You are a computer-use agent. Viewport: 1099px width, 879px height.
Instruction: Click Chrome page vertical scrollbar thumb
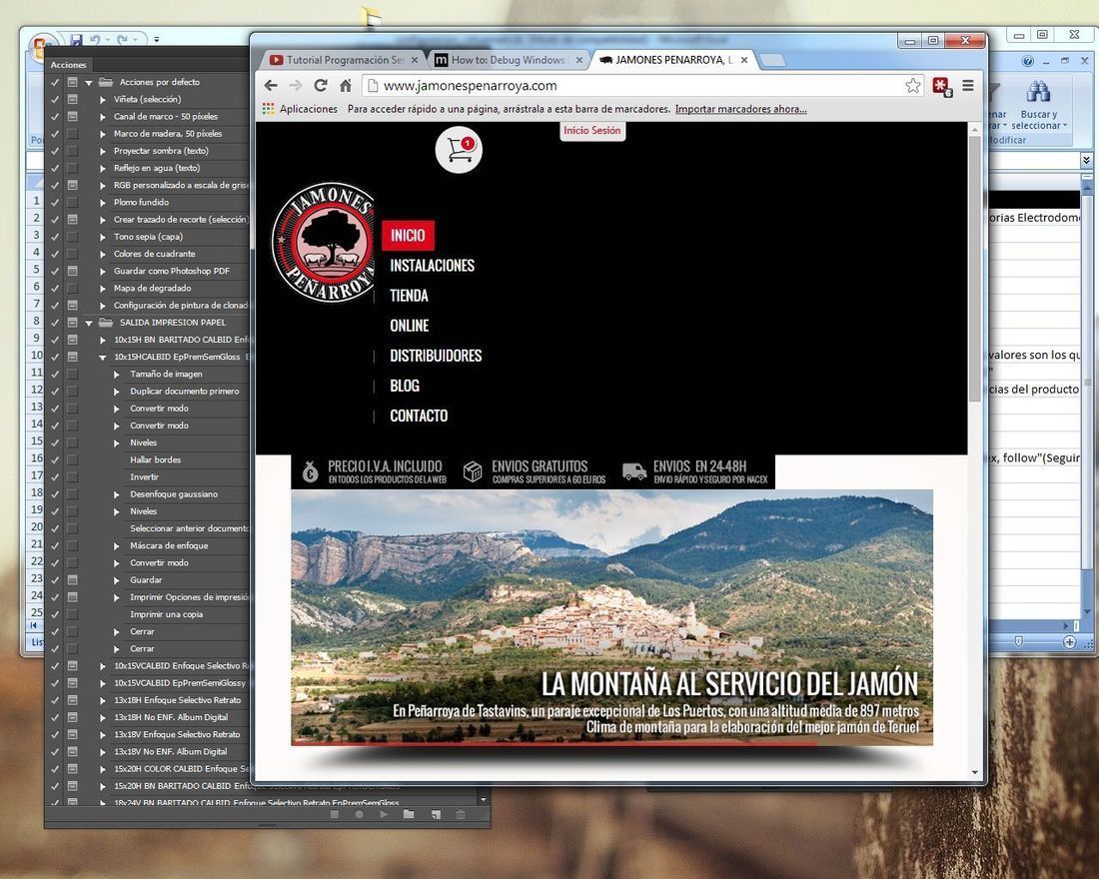pyautogui.click(x=974, y=270)
